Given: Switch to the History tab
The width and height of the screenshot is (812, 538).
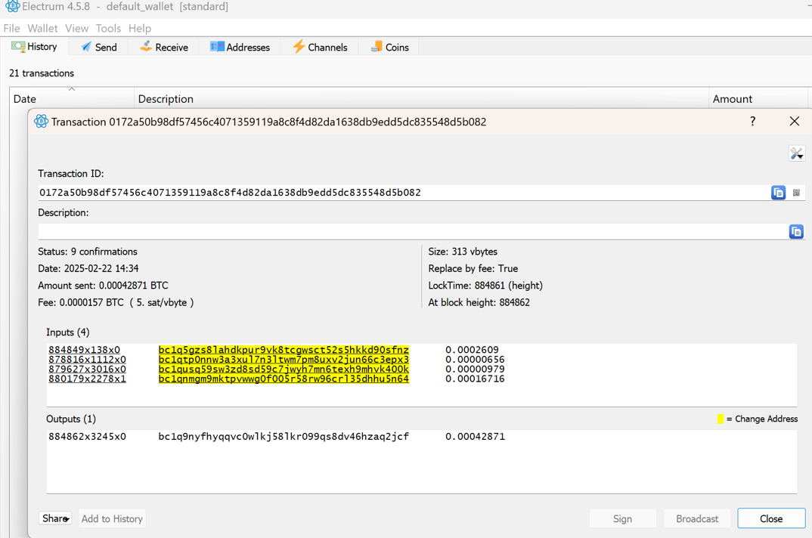Looking at the screenshot, I should [34, 47].
